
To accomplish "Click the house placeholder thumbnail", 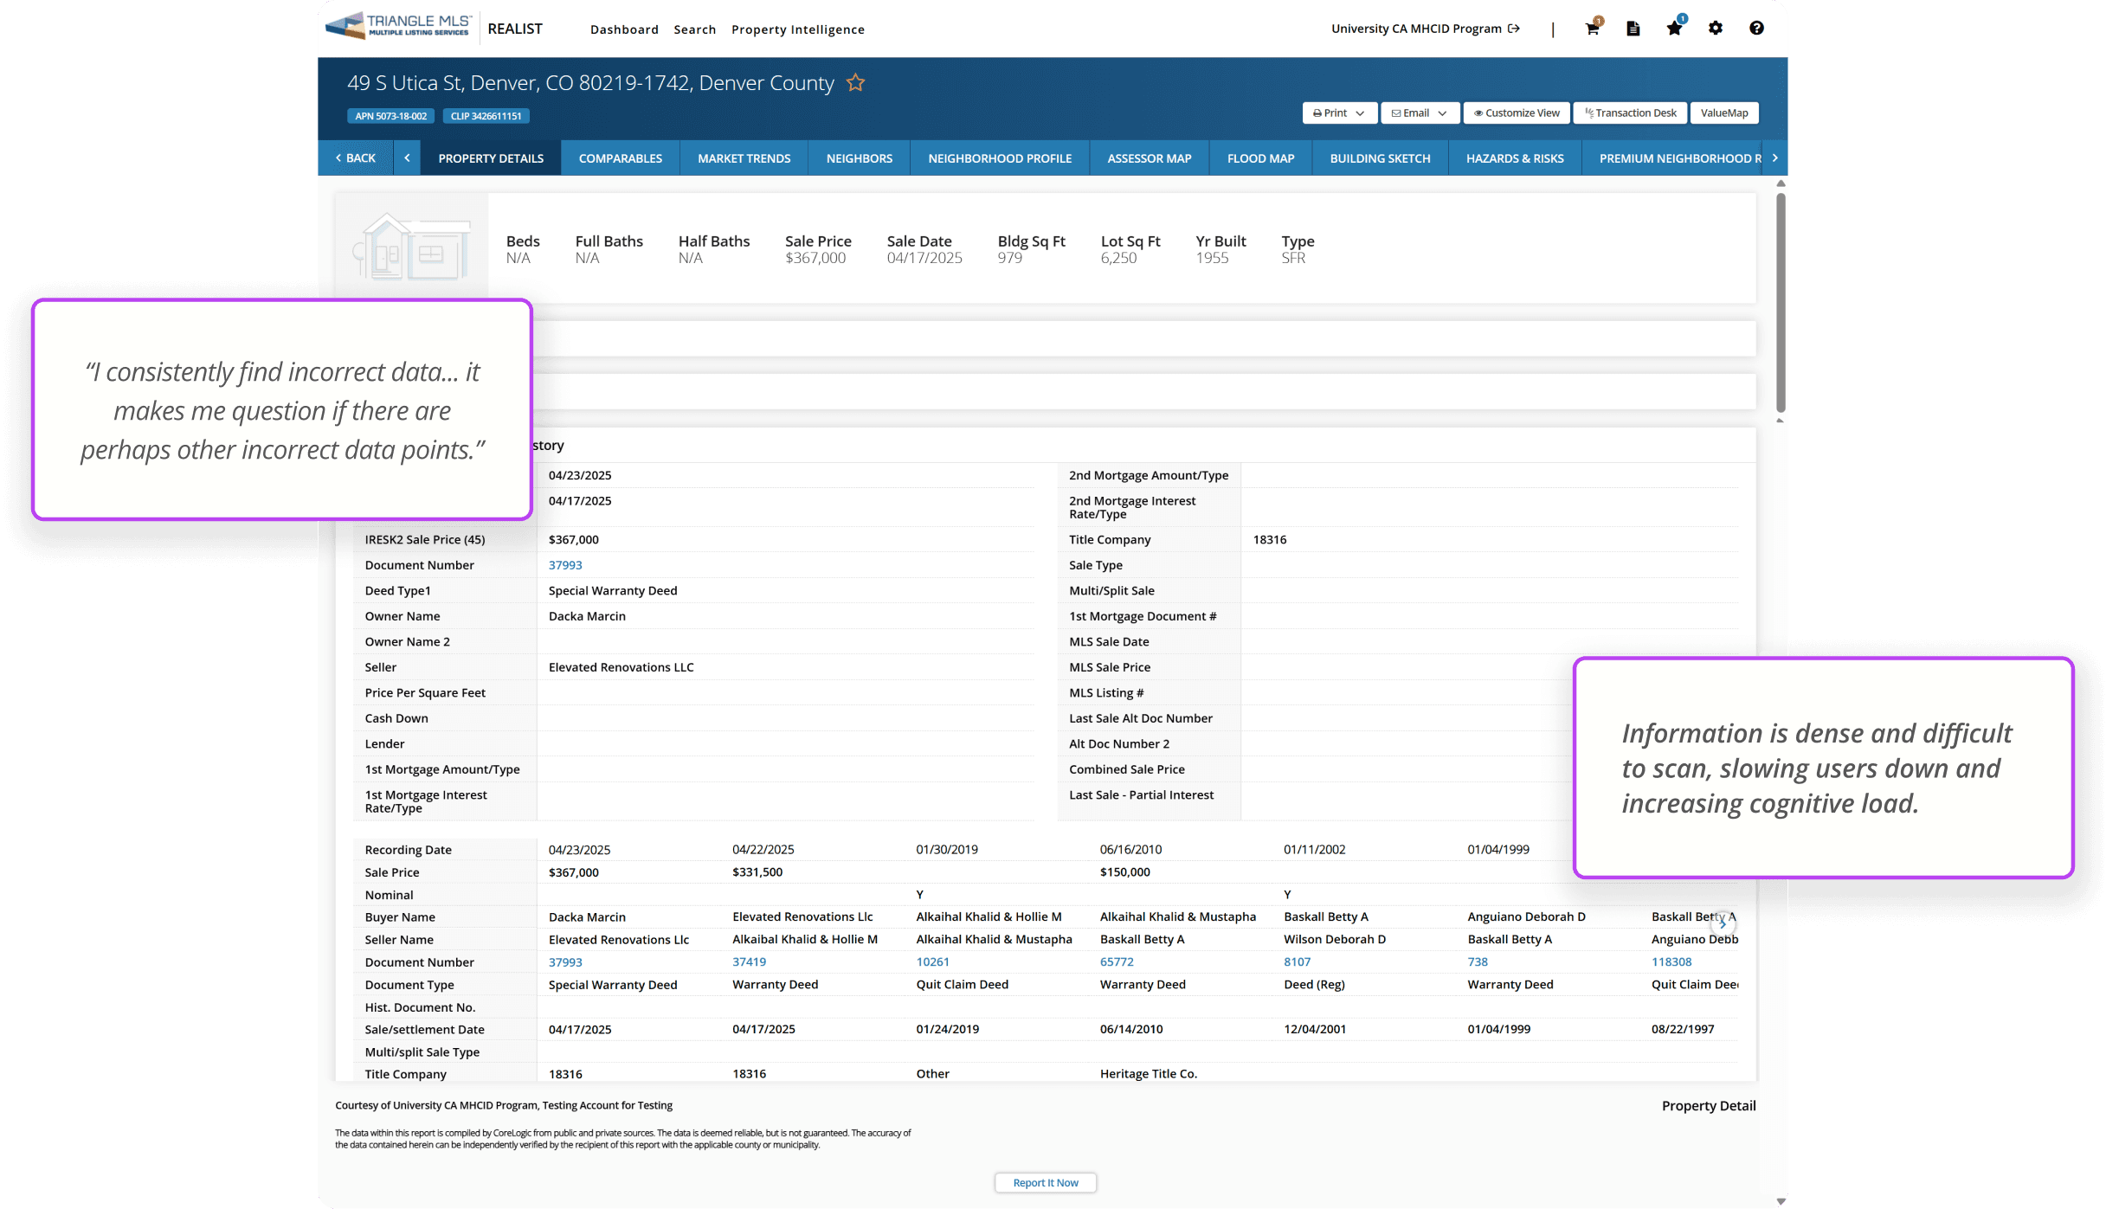I will [x=411, y=248].
